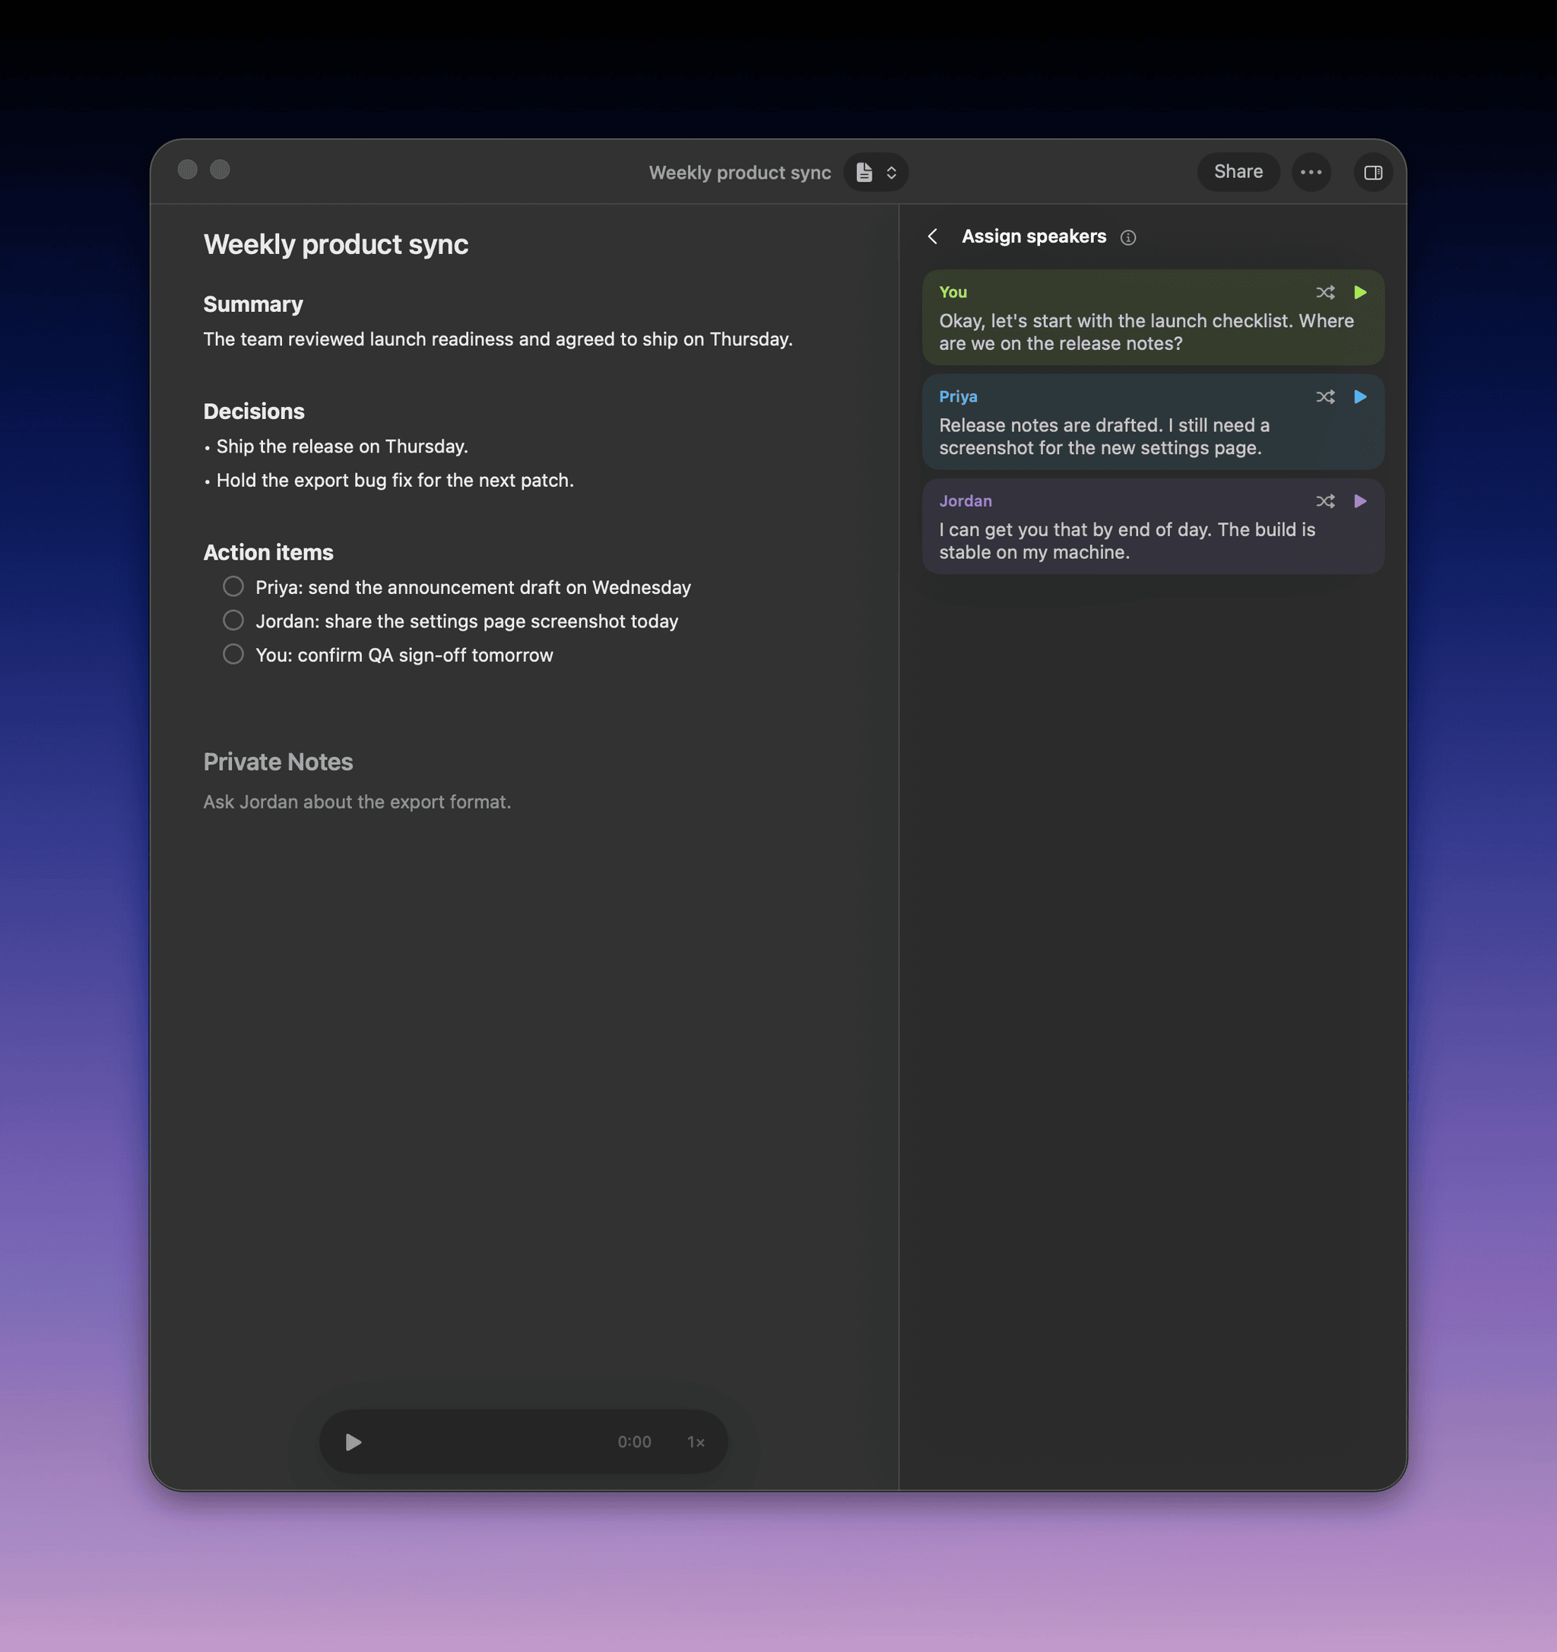This screenshot has height=1652, width=1557.
Task: Click the Share button
Action: click(1238, 172)
